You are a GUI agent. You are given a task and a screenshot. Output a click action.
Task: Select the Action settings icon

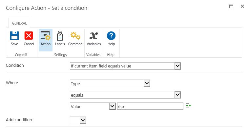point(45,35)
